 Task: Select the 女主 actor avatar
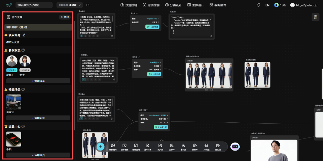25,61
